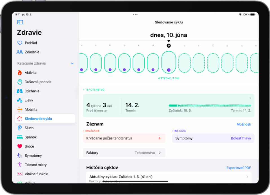Click Termín: 14. 2. label under progress bar
270x195 pixels.
click(241, 110)
